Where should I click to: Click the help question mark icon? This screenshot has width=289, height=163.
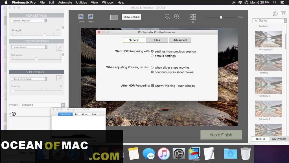tap(14, 114)
